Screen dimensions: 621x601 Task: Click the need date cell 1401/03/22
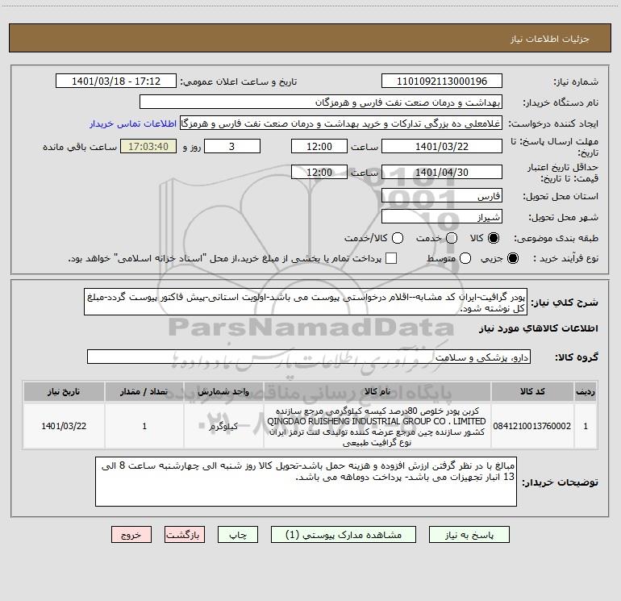[64, 426]
